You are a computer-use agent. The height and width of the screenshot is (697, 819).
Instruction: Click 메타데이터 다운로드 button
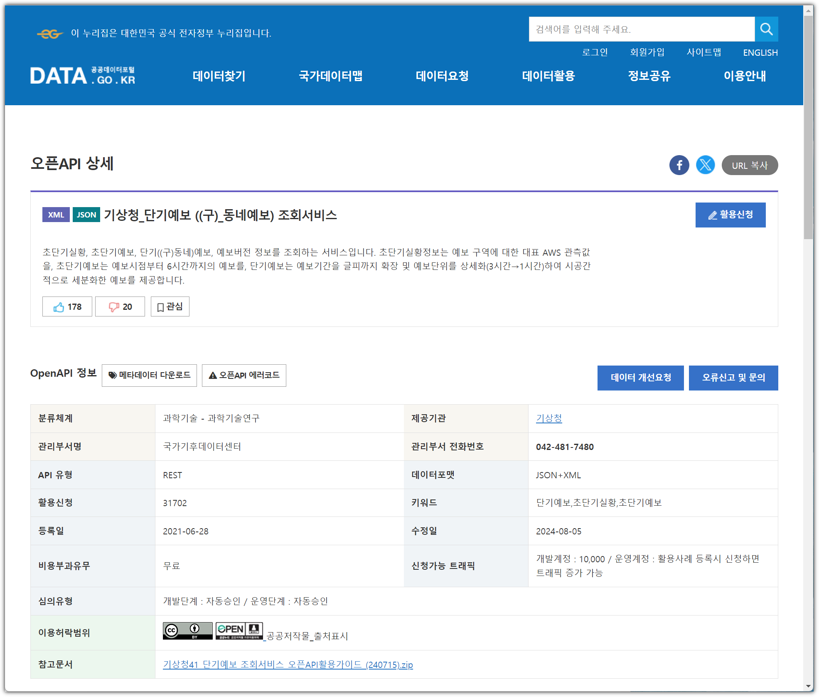149,375
